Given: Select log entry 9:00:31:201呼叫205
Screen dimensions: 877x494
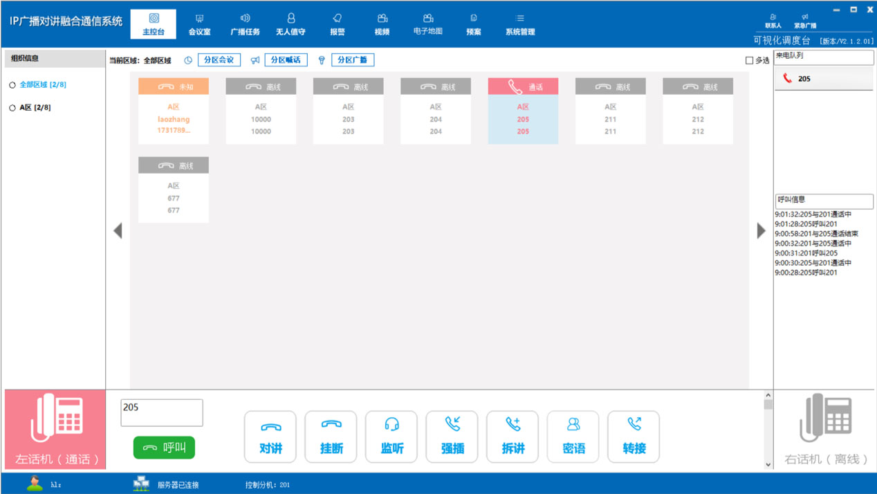Looking at the screenshot, I should tap(806, 253).
